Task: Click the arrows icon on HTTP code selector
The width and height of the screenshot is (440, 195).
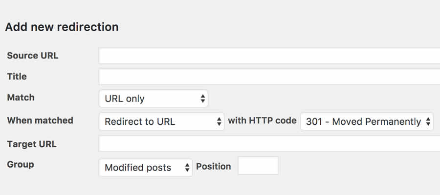Action: point(428,122)
